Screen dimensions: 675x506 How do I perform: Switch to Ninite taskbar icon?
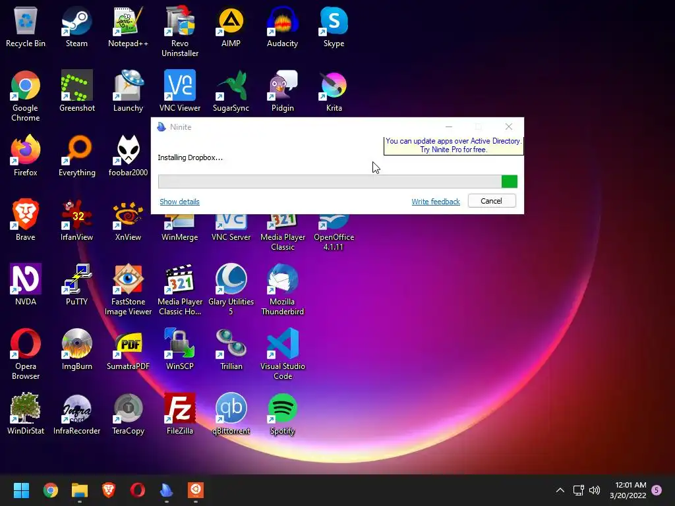(x=167, y=490)
